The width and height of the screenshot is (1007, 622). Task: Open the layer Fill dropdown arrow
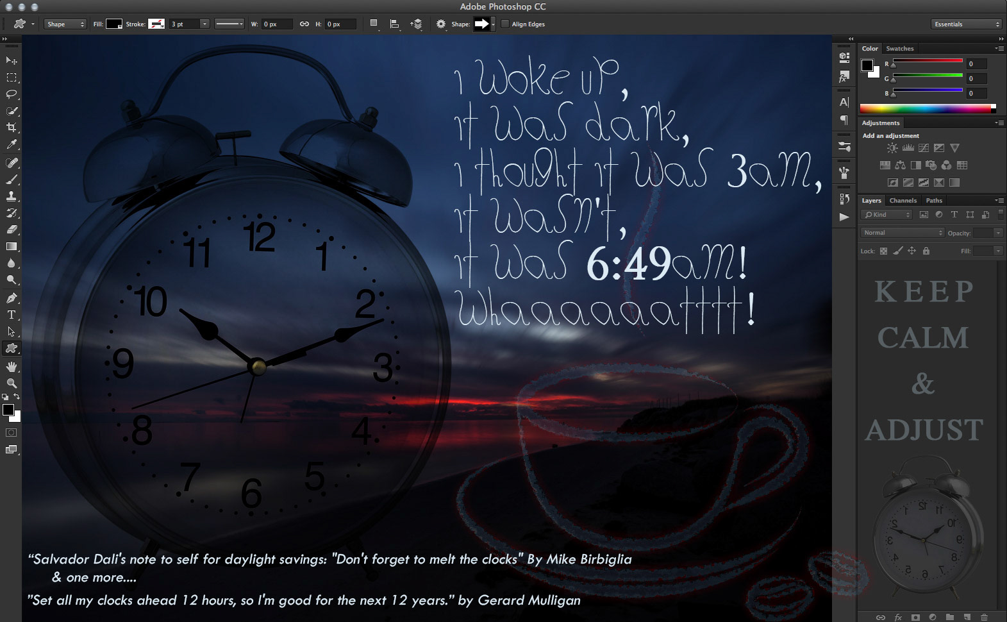tap(998, 251)
